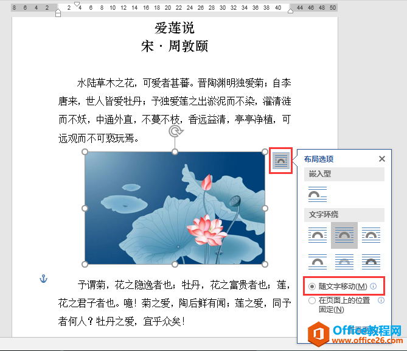Click the object anchor icon in the margin
The width and height of the screenshot is (407, 351).
click(x=43, y=279)
